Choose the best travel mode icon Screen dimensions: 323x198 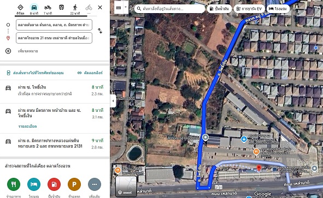(20, 8)
